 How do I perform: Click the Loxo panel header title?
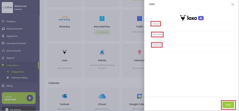pos(152,4)
